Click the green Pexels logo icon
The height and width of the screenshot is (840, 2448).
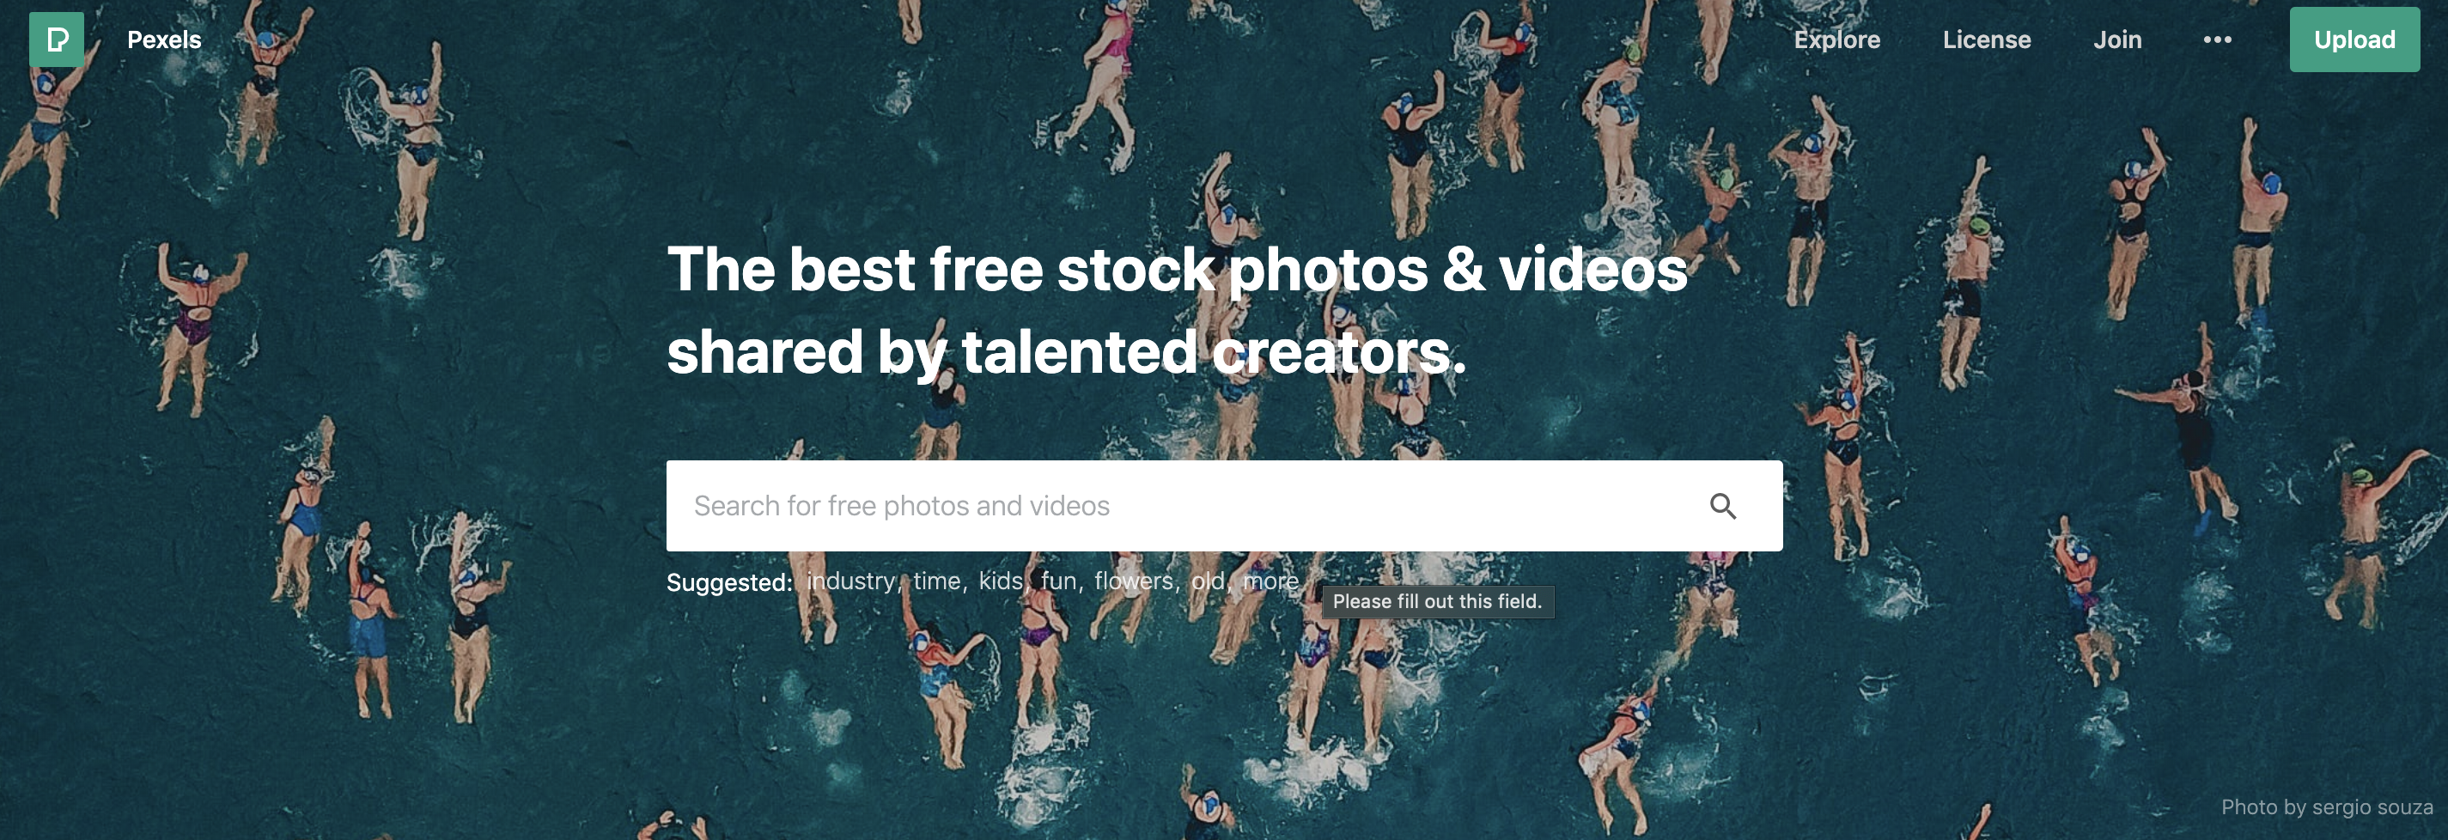[56, 39]
